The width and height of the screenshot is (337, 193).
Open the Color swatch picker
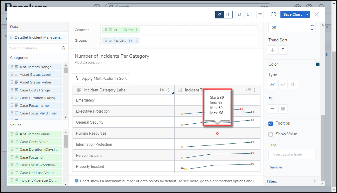pyautogui.click(x=318, y=64)
